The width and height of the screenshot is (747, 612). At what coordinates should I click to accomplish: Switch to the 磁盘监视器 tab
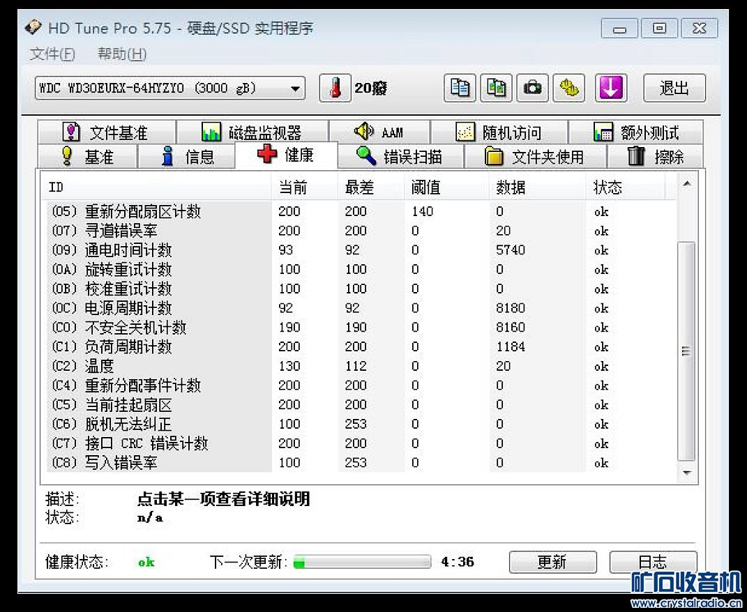(x=252, y=132)
